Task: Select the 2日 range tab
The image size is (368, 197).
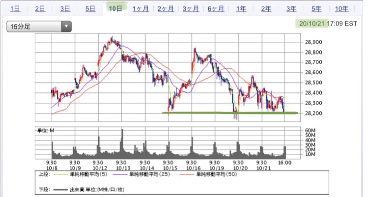Action: (40, 9)
